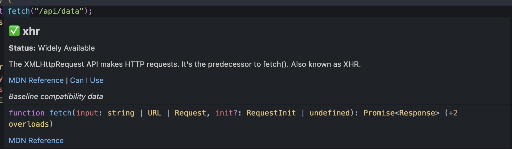Click the XMLHttpRequest API description sentence
The image size is (512, 149).
coord(185,64)
